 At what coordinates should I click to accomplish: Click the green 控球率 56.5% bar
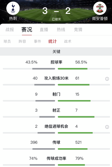point(72,69)
